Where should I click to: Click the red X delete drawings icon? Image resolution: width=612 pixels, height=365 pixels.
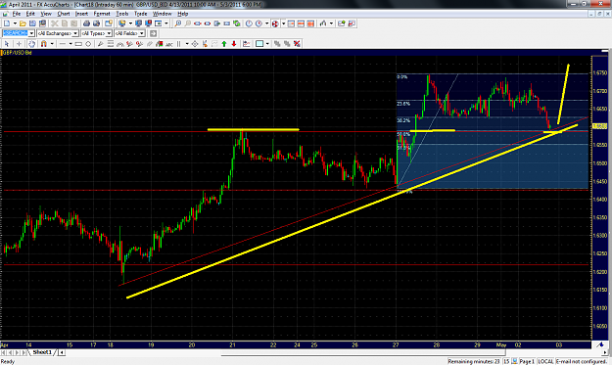click(x=297, y=44)
